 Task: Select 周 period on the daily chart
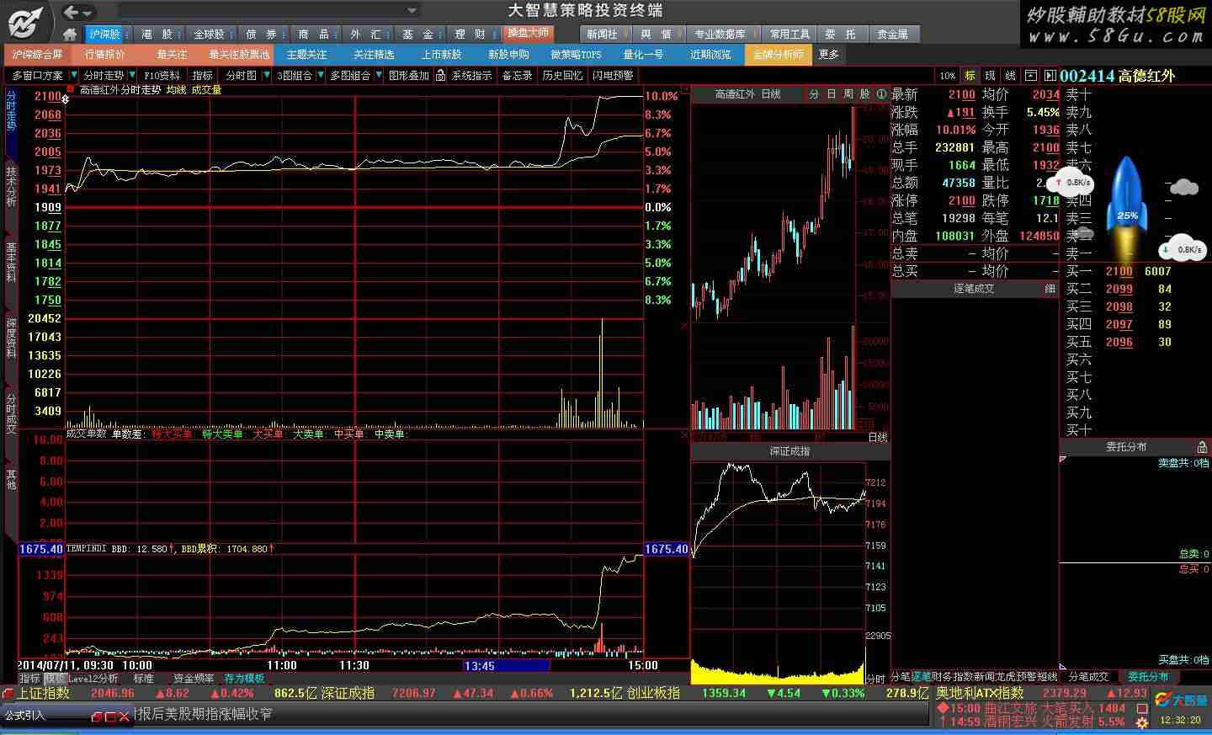(848, 94)
